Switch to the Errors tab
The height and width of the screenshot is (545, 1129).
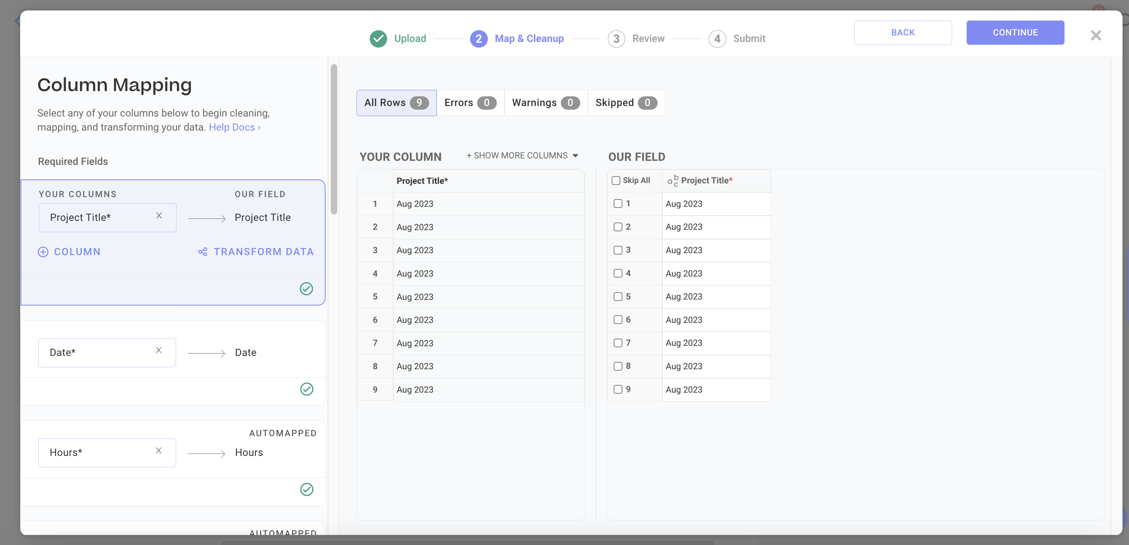(x=470, y=103)
